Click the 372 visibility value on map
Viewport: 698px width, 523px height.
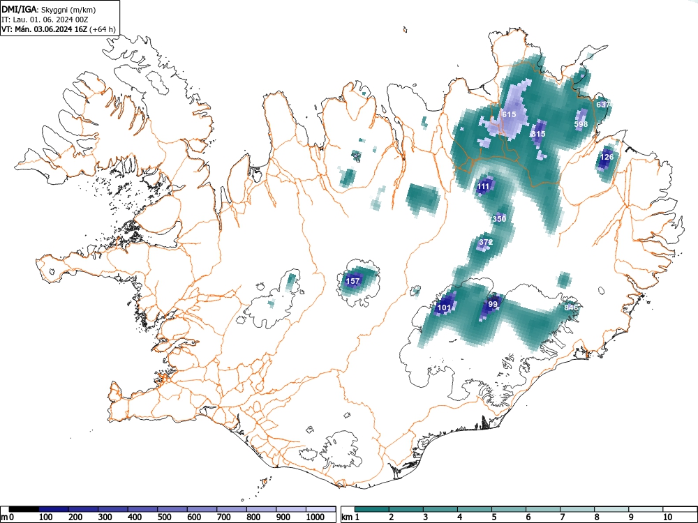point(486,242)
